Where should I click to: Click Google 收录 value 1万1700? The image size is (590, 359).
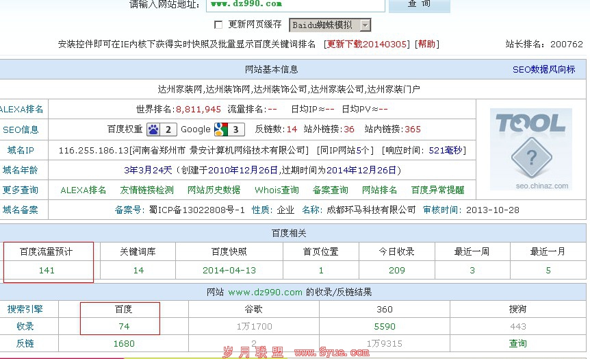coord(255,327)
